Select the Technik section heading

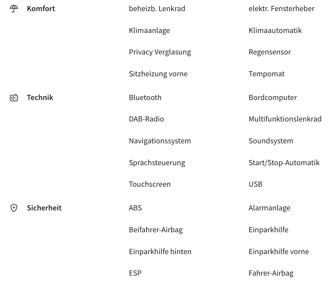[x=40, y=98]
